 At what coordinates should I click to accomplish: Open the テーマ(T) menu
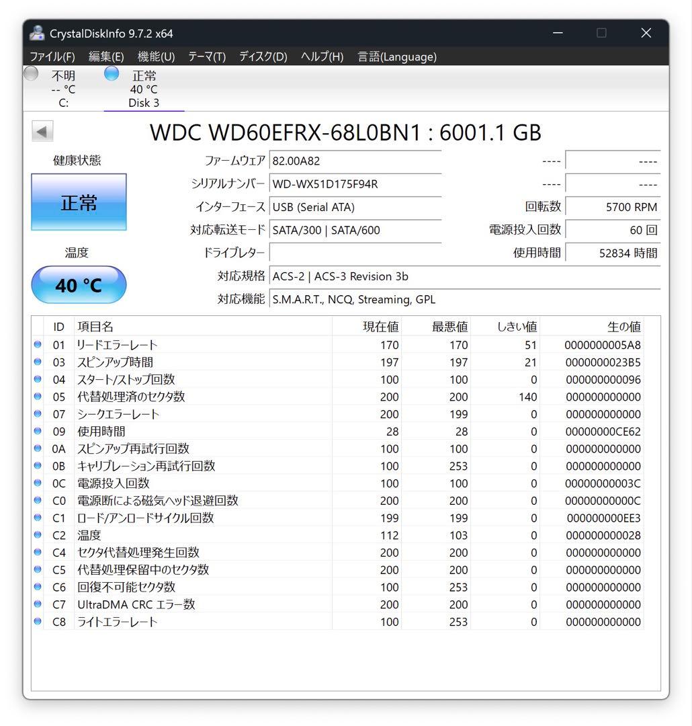[x=206, y=56]
